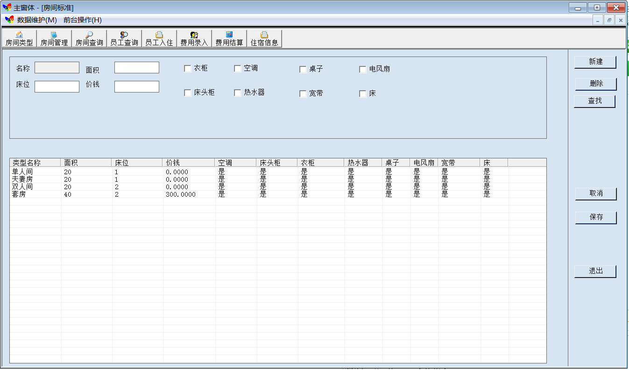The width and height of the screenshot is (629, 370).
Task: Click the 房间管理 toolbar icon
Action: pos(54,39)
